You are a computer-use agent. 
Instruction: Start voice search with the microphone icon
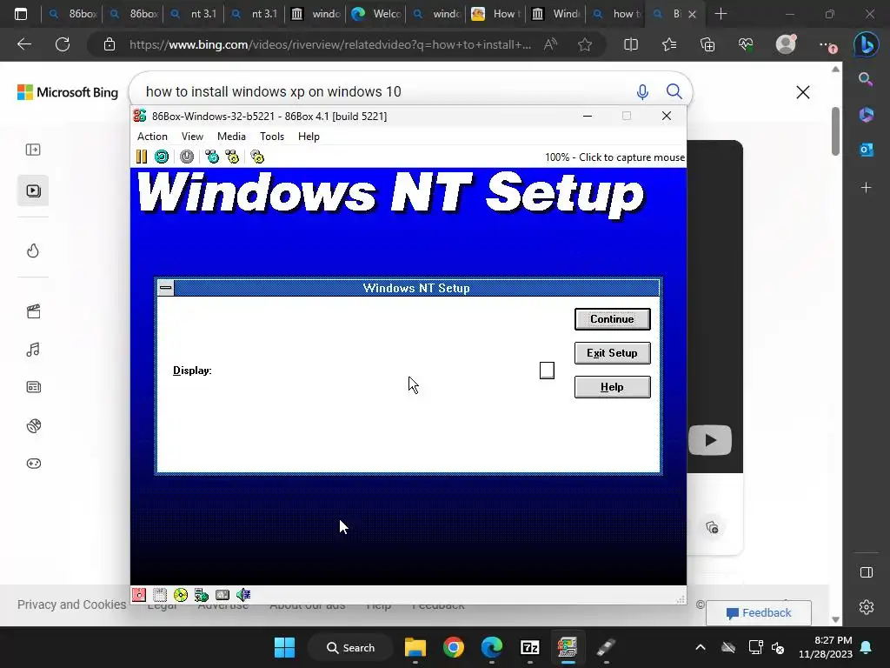(x=642, y=91)
